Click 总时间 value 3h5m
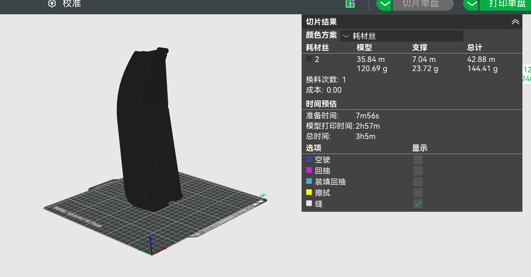The height and width of the screenshot is (277, 531). [x=366, y=137]
